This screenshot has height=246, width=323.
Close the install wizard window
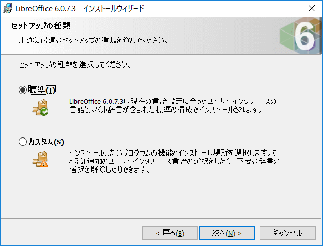pyautogui.click(x=312, y=8)
